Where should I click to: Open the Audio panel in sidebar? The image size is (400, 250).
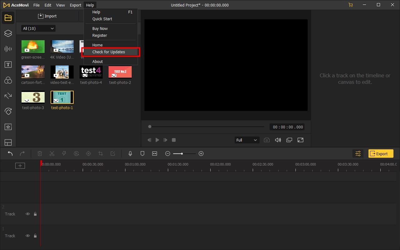pos(8,49)
